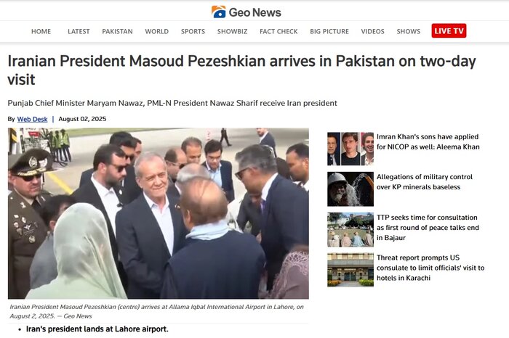Go to the VIDEOS section

click(372, 31)
